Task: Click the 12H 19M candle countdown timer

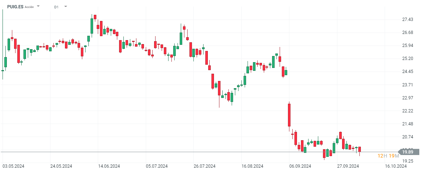Action: [388, 156]
